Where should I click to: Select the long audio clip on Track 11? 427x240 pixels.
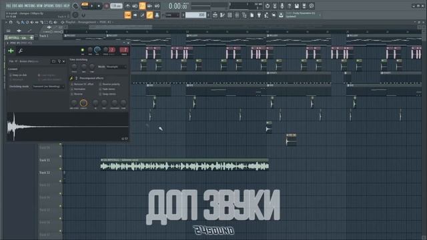coord(185,165)
